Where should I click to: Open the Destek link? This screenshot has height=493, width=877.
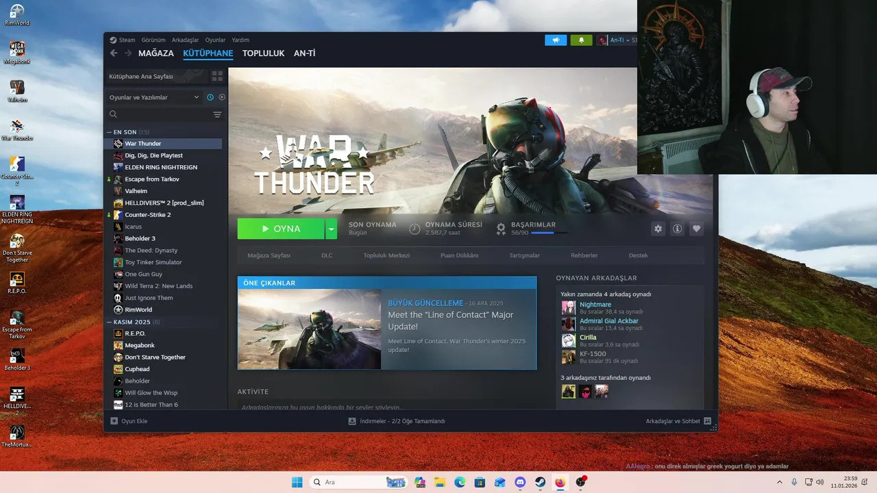coord(638,255)
